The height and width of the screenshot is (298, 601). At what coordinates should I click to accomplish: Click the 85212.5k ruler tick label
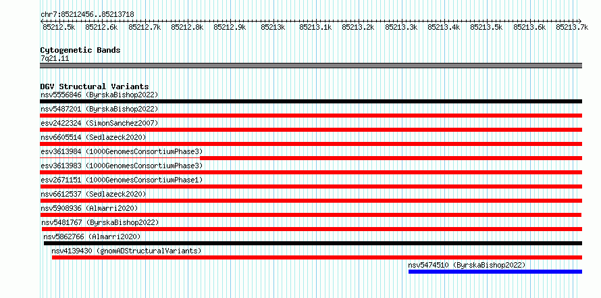pos(59,27)
